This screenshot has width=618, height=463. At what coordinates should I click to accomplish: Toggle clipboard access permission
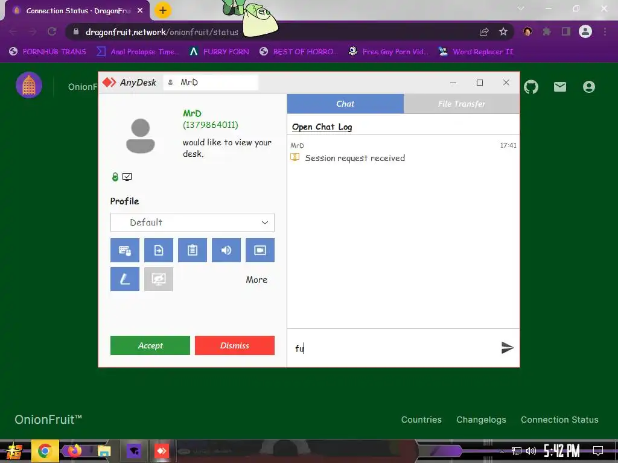pyautogui.click(x=193, y=250)
